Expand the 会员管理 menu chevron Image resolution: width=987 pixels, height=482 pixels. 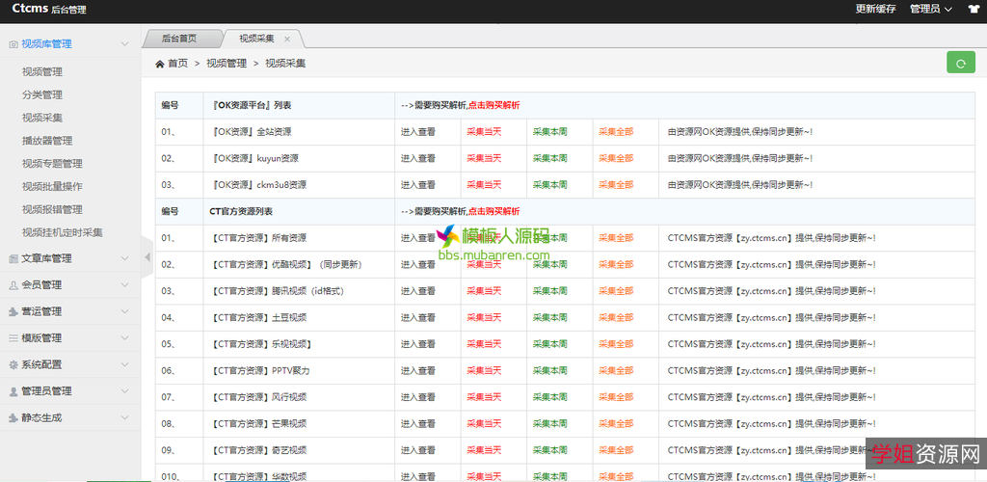tap(124, 285)
